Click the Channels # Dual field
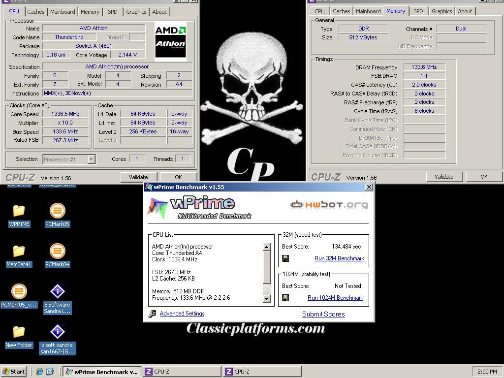Viewport: 504px width, 378px height. (461, 29)
